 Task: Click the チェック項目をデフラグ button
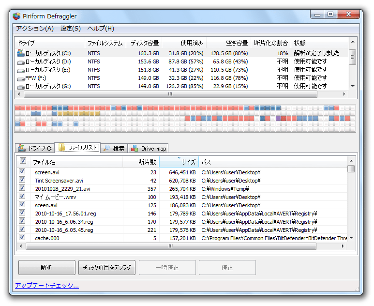coord(107,268)
